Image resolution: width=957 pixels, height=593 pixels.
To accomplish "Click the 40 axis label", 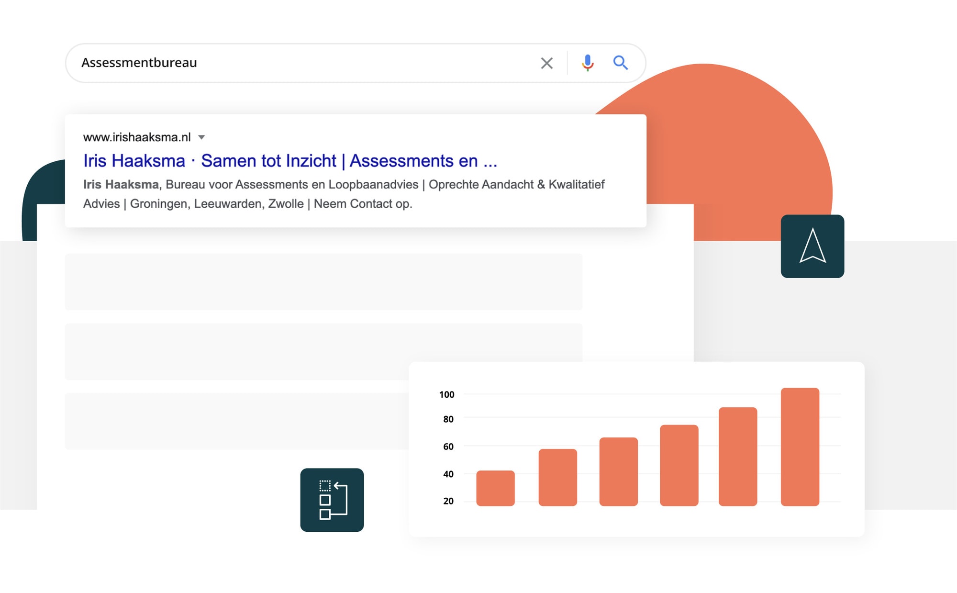I will click(448, 474).
